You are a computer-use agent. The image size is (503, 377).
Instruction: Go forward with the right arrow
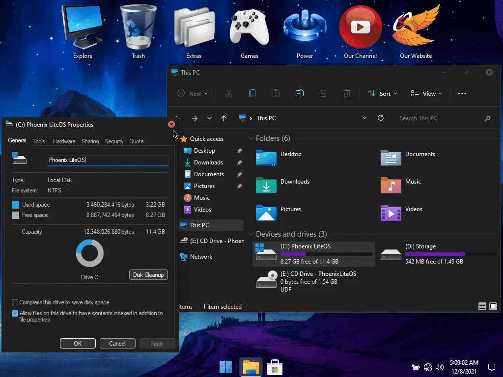[x=195, y=118]
